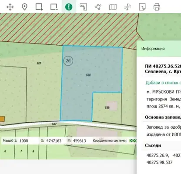This screenshot has width=181, height=174.
Task: Choose the add rectangle selection tool
Action: [39, 7]
